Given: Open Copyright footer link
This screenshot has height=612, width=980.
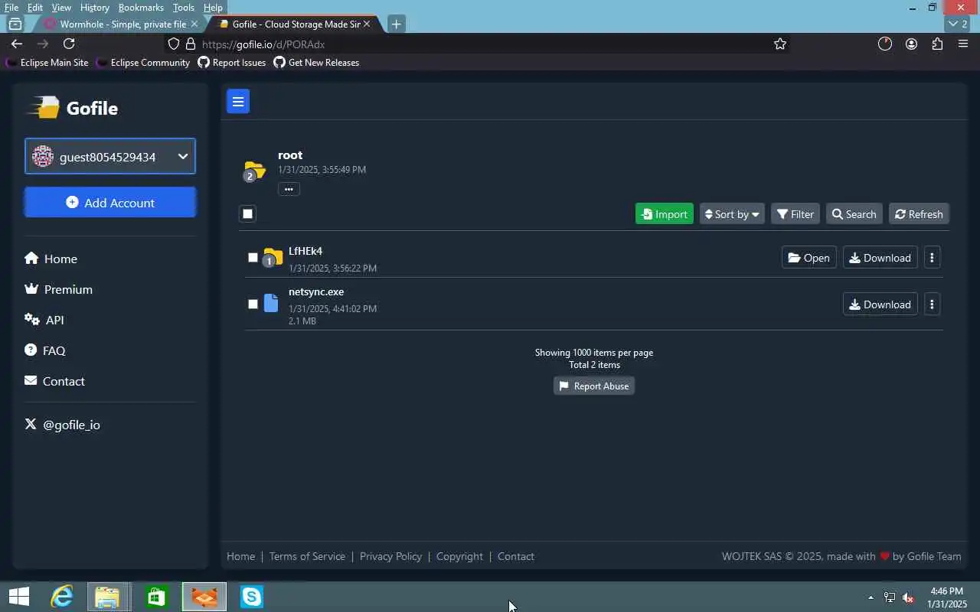Looking at the screenshot, I should tap(459, 556).
